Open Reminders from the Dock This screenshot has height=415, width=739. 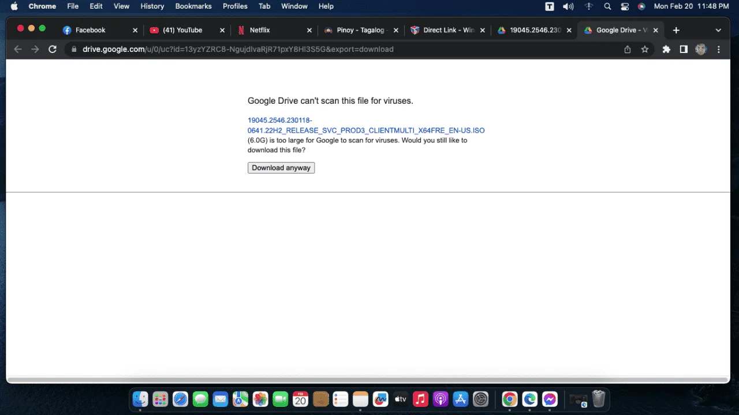[340, 399]
